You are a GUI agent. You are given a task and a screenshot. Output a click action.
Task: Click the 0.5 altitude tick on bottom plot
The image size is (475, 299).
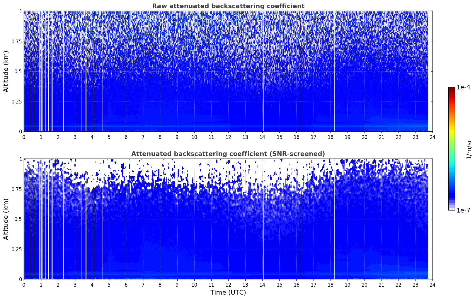click(18, 219)
